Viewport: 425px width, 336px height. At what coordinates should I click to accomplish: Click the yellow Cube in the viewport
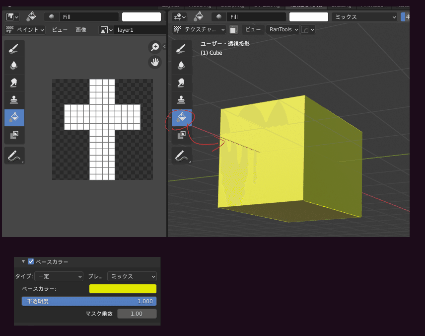coord(289,159)
